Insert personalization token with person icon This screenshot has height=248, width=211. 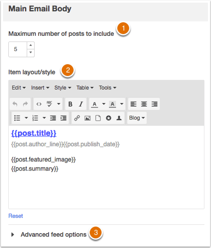119,118
